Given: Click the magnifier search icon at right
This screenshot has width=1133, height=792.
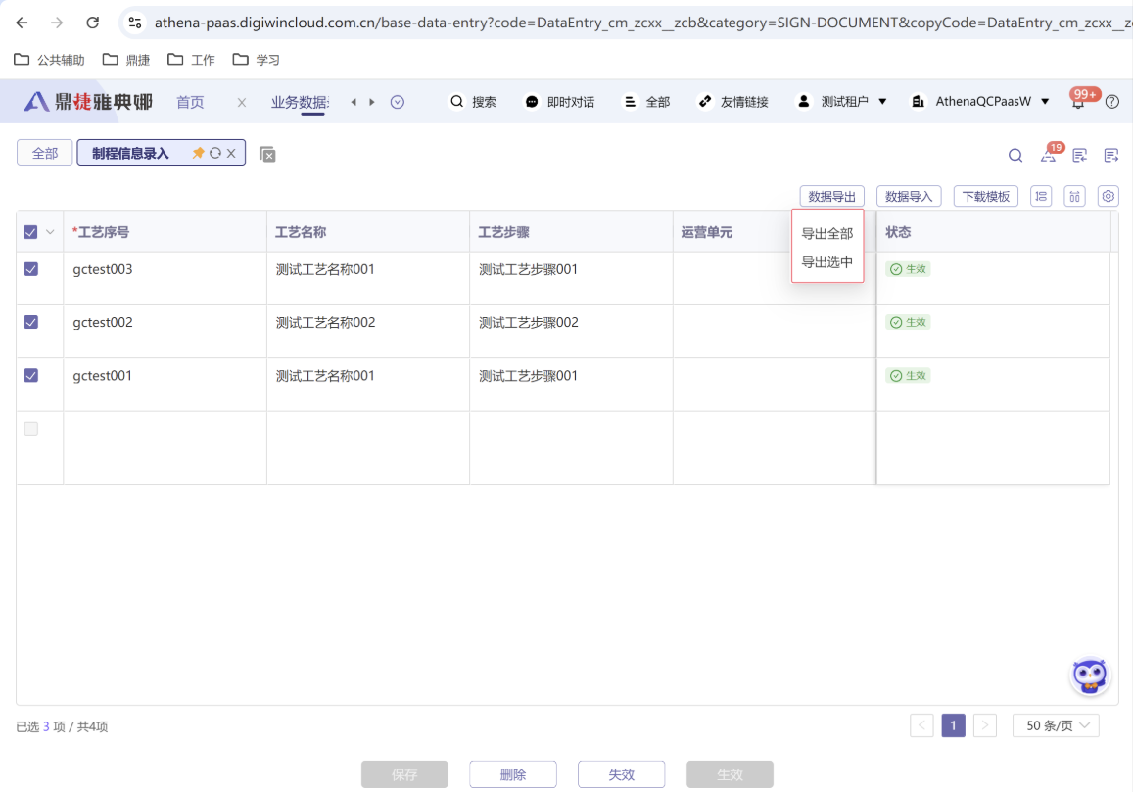Looking at the screenshot, I should [x=1015, y=155].
